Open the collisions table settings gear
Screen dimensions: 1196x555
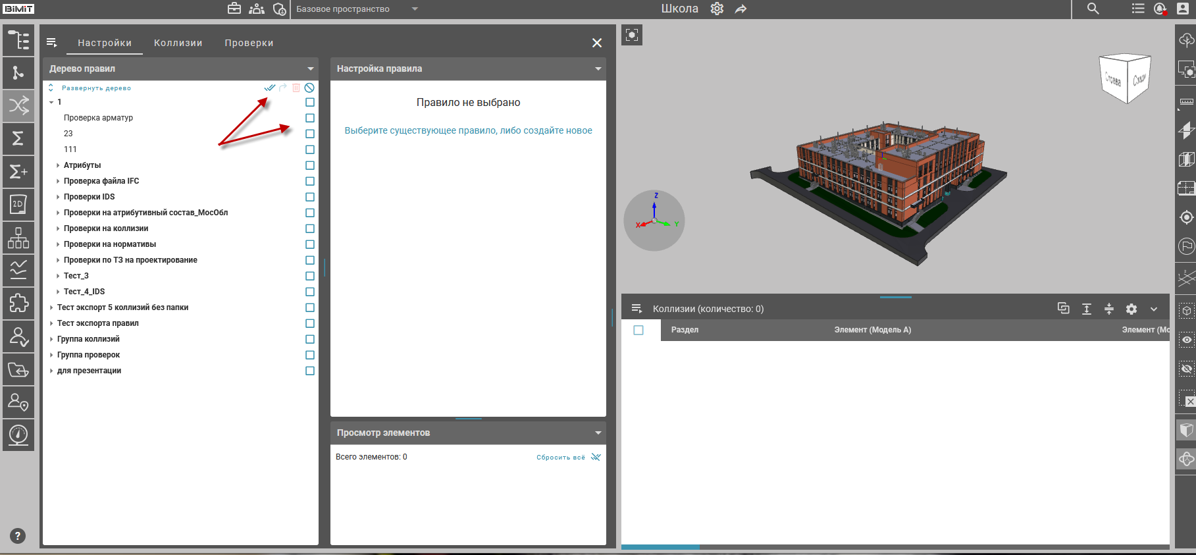coord(1131,309)
